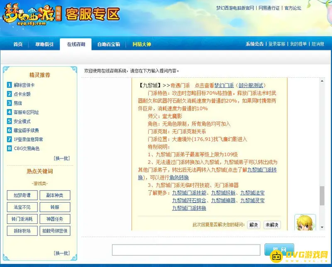Open 九黎城门派转换 link in 了解更多 list
This screenshot has height=267, width=332.
(x=189, y=208)
